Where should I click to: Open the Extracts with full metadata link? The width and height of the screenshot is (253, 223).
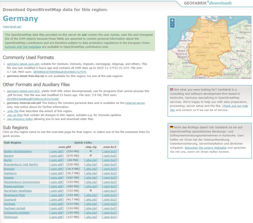[x=23, y=47]
